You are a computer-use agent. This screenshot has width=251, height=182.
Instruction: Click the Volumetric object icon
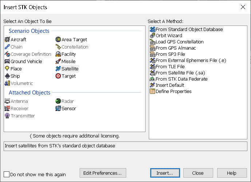[7, 83]
